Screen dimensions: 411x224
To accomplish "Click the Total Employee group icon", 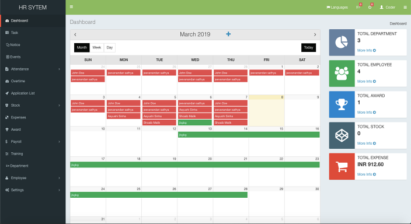I will [x=342, y=73].
